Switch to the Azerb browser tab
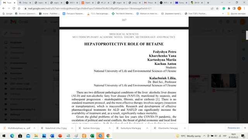248x139 pixels. pos(88,3)
